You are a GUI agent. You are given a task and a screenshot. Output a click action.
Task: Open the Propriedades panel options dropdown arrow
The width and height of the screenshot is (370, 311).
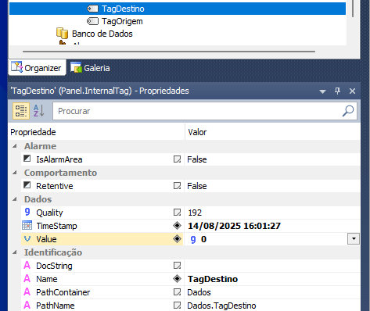[x=322, y=91]
